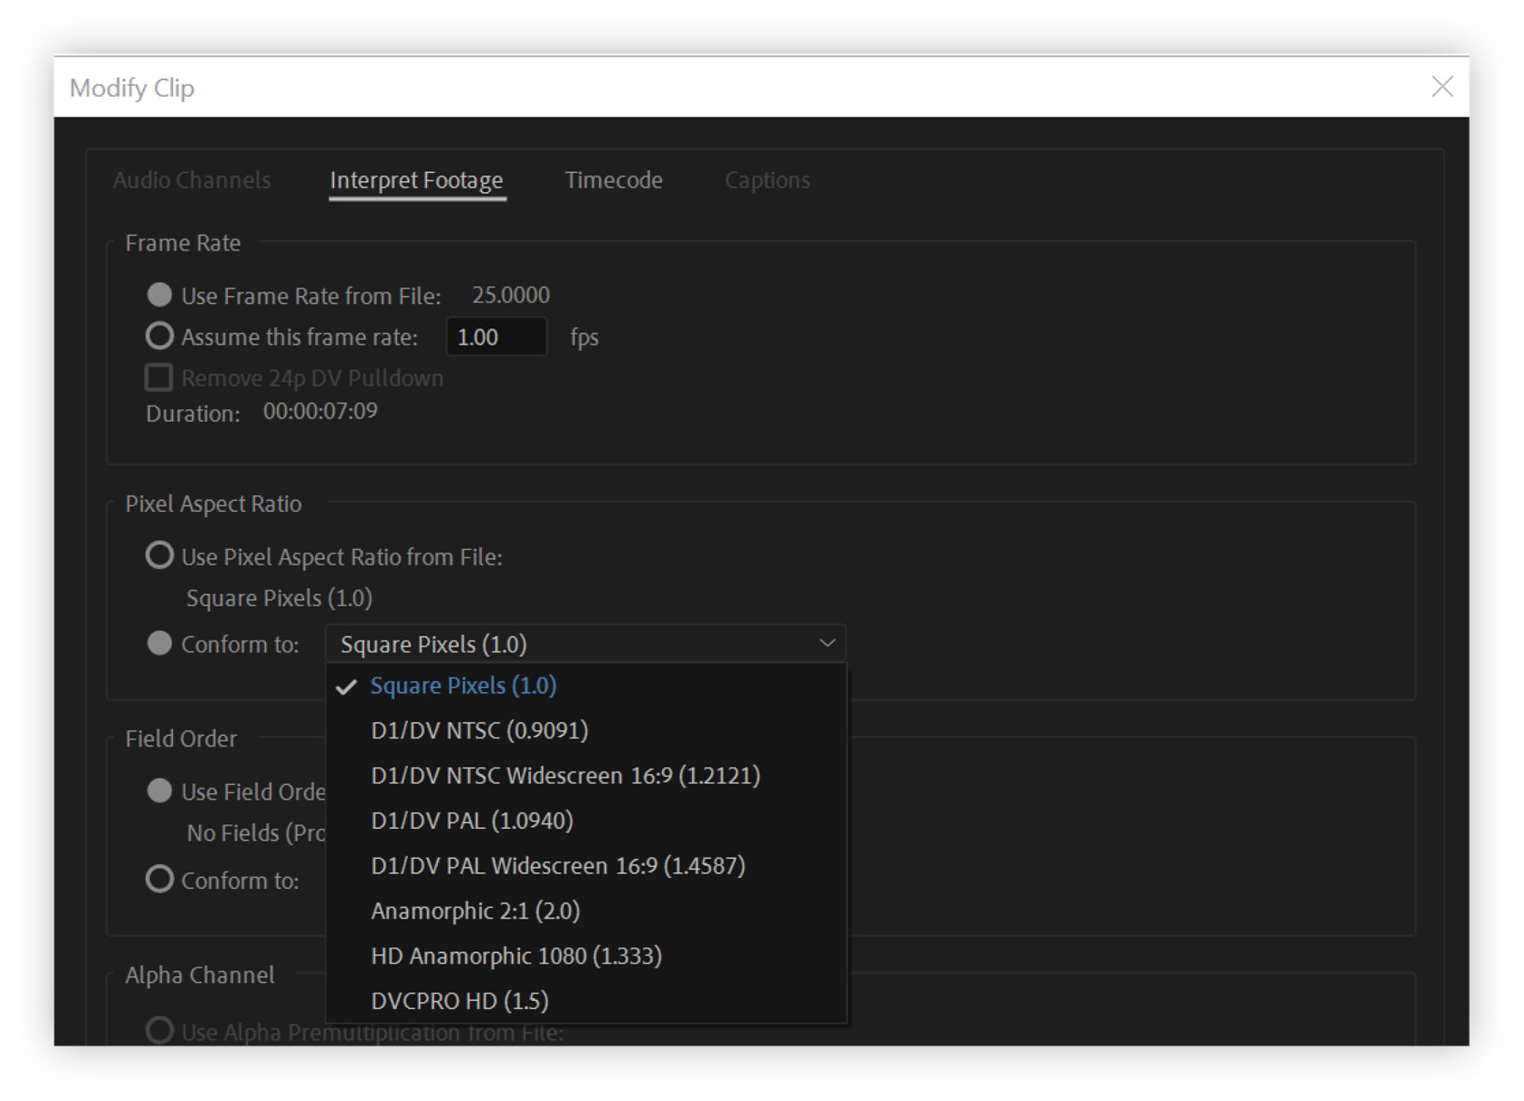
Task: Select Pixel Aspect Ratio Conform to radio
Action: [x=160, y=643]
